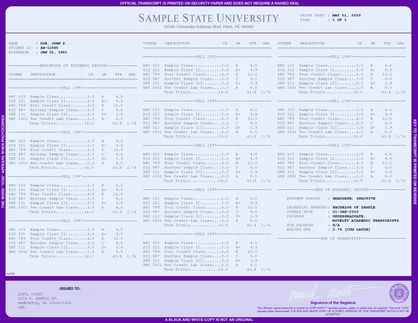The height and width of the screenshot is (323, 418).
Task: Click the Issued To label
Action: pyautogui.click(x=70, y=289)
